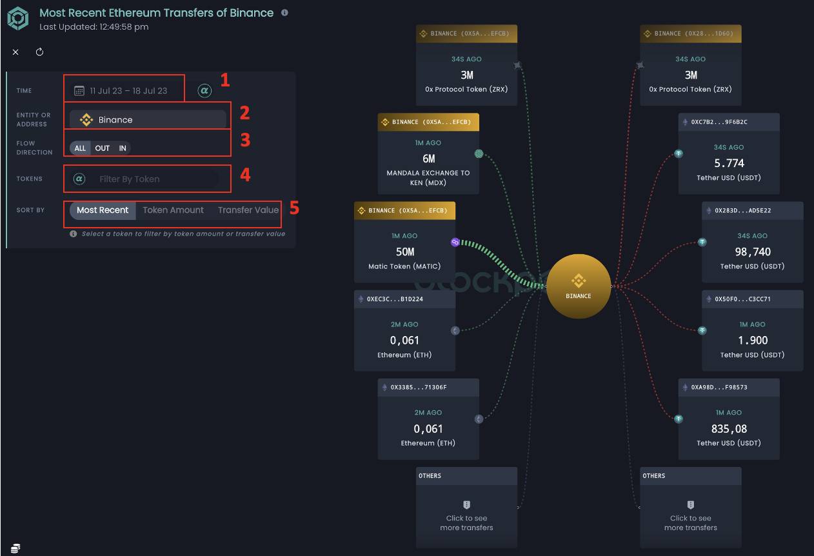Click the ETH icon by the 0X3385 card
Image resolution: width=814 pixels, height=556 pixels.
(479, 419)
